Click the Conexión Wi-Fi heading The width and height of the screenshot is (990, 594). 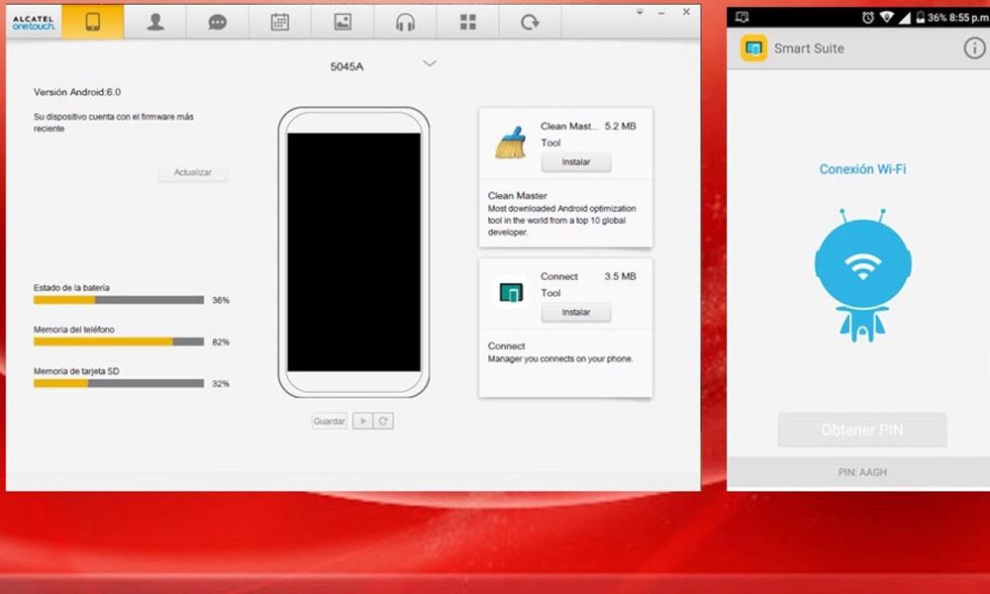click(x=862, y=169)
